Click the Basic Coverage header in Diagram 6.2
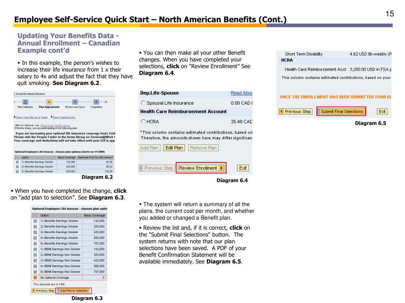Viewport: 405px width, 303px height. 66,157
